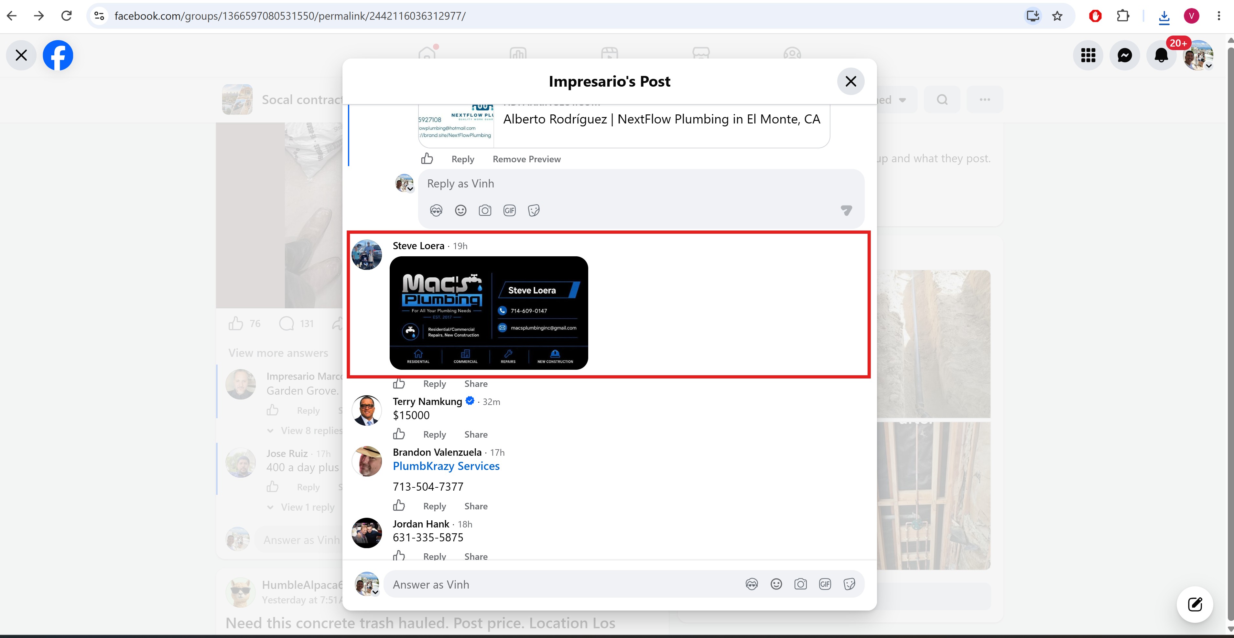The image size is (1234, 638).
Task: View site information for facebook.com
Action: (x=99, y=16)
